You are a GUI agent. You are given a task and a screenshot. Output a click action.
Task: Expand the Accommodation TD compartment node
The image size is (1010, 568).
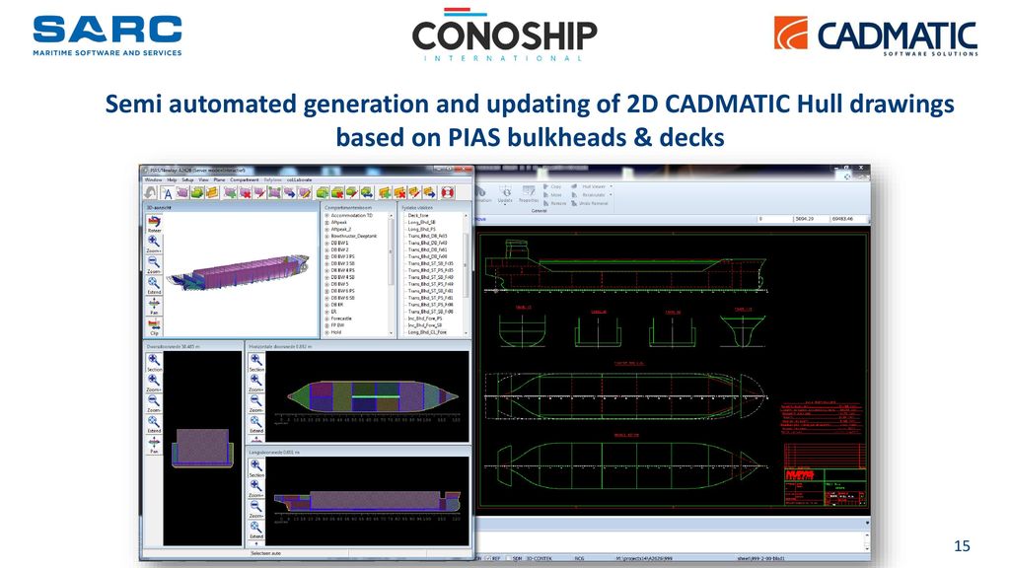[326, 216]
